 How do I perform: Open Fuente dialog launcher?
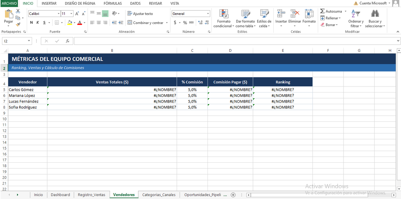pyautogui.click(x=85, y=32)
